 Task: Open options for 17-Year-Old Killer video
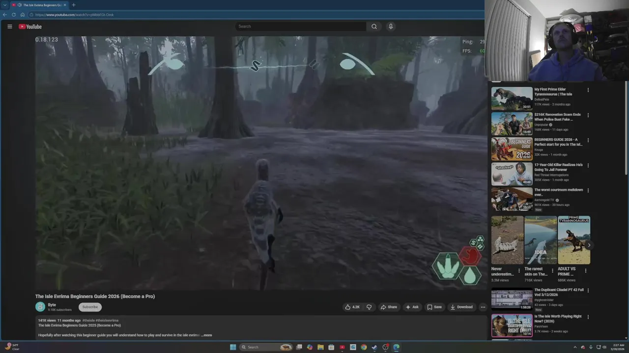pos(588,165)
